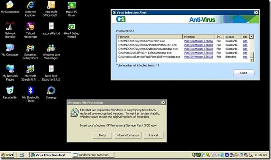Click the More Information button
Viewport: 271px width, 160px height.
pos(128,135)
